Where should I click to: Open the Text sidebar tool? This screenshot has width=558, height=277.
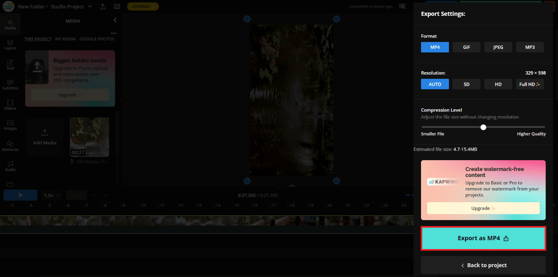click(x=10, y=65)
